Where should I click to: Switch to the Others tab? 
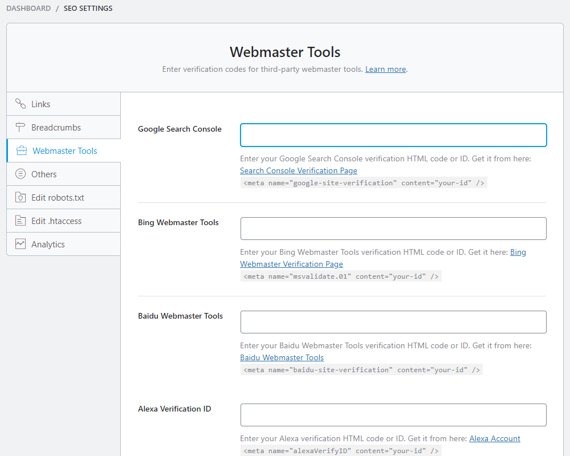pyautogui.click(x=64, y=174)
